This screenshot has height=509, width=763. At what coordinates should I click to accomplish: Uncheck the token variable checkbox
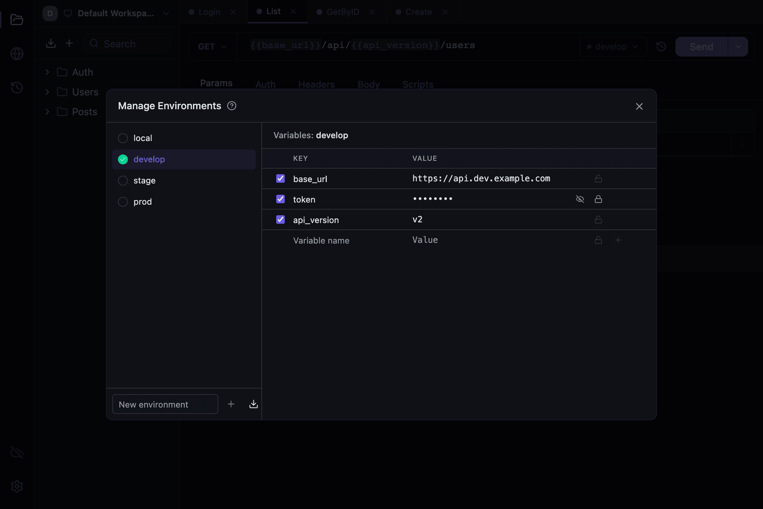pos(280,199)
